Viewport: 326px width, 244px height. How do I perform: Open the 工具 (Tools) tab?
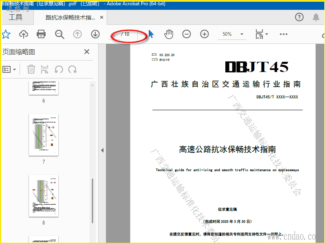15,17
